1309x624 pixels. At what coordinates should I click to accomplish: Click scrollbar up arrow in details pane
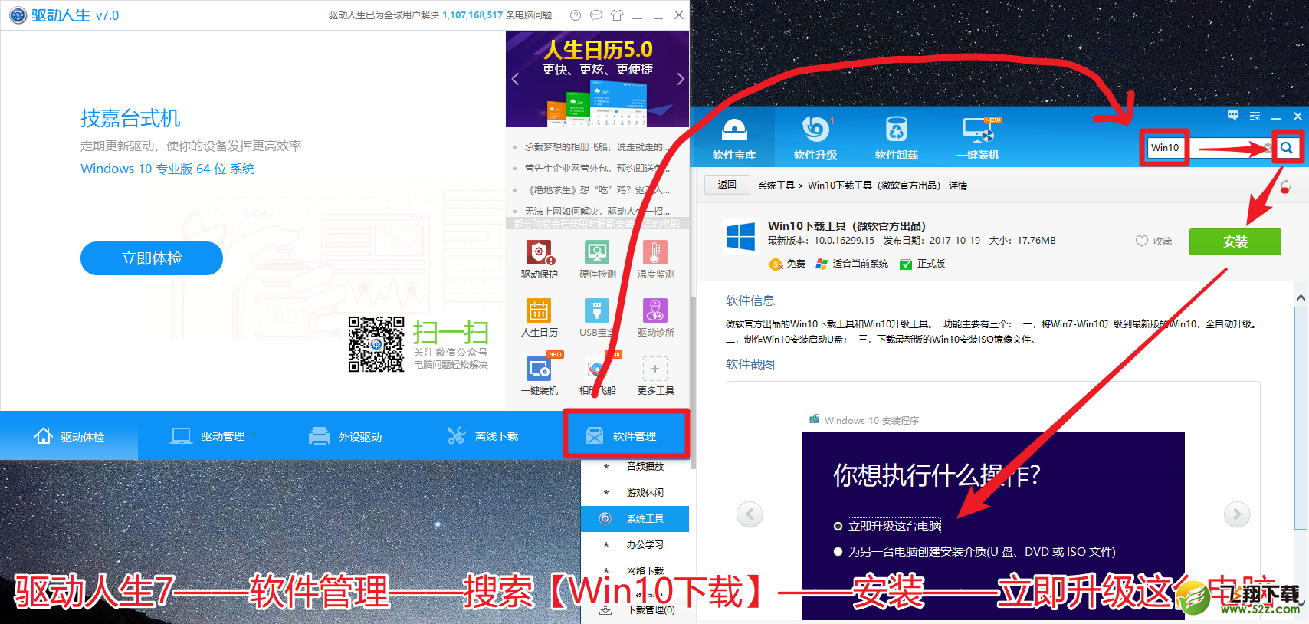[x=1301, y=297]
